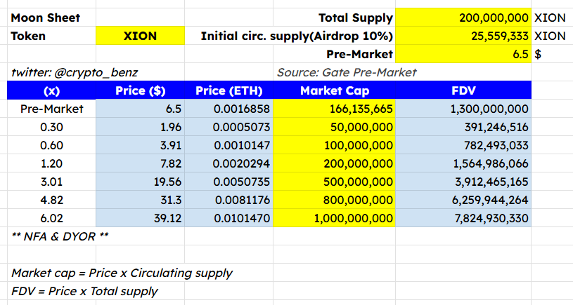Select the "Market cap = Price x Circulating supply" note
This screenshot has width=573, height=305.
(x=122, y=273)
